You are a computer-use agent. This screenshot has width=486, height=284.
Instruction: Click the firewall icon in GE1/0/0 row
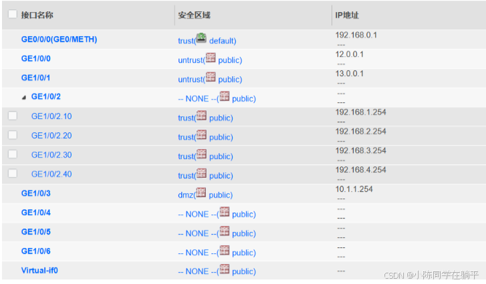coord(211,57)
